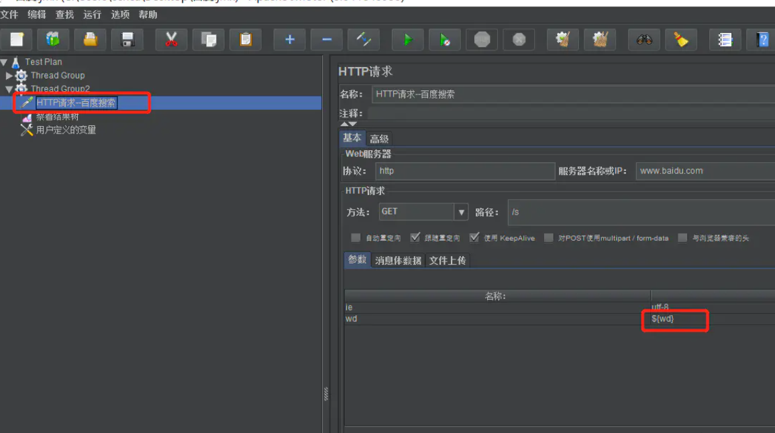Click the Cut scissors icon
Screen dimensions: 775x433
171,40
